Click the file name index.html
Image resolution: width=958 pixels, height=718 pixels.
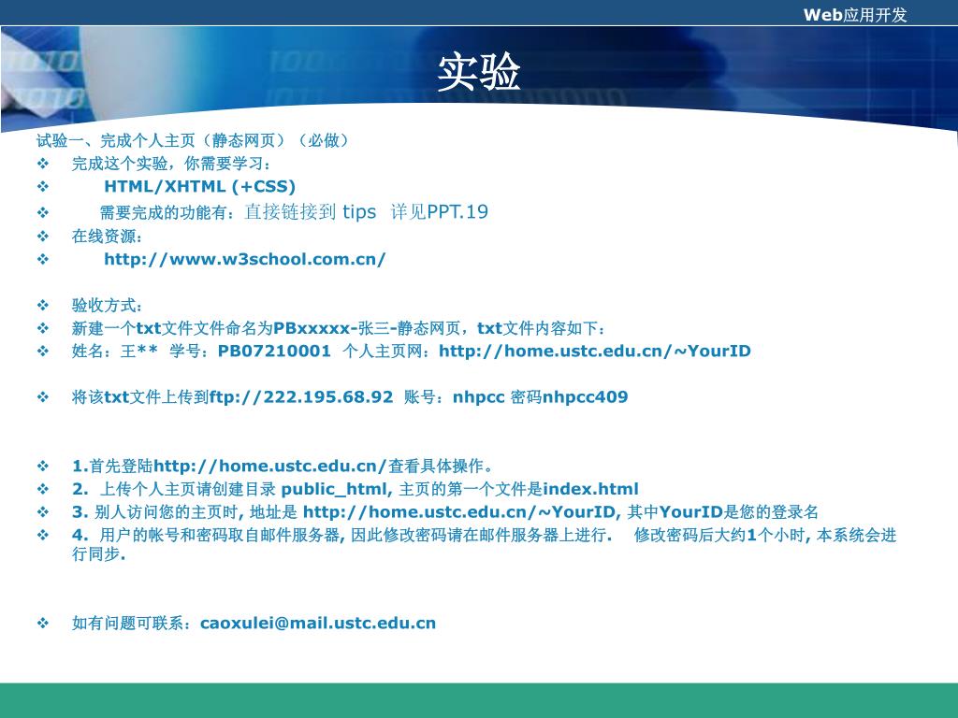[591, 489]
